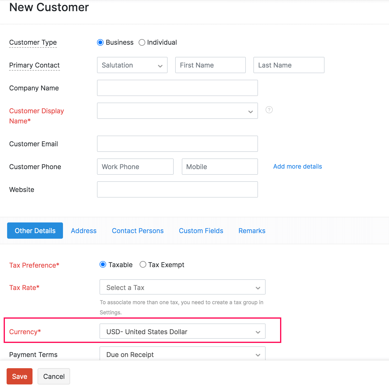The height and width of the screenshot is (388, 389).
Task: Switch to the Address tab
Action: click(x=84, y=231)
